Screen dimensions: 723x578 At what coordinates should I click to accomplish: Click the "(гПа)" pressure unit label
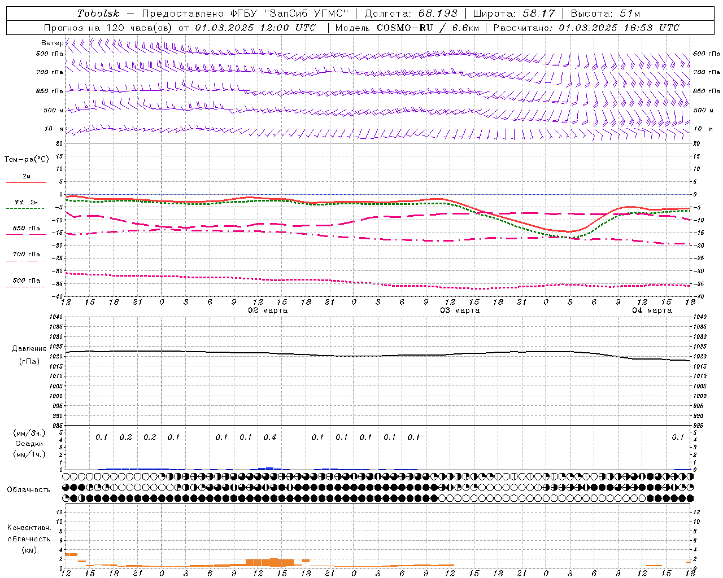[29, 362]
